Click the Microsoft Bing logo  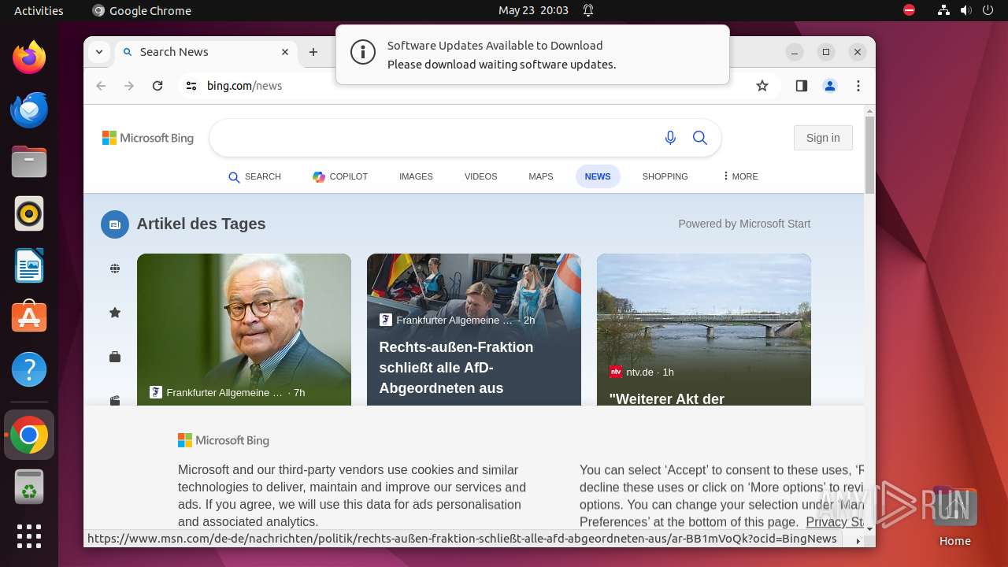click(148, 138)
